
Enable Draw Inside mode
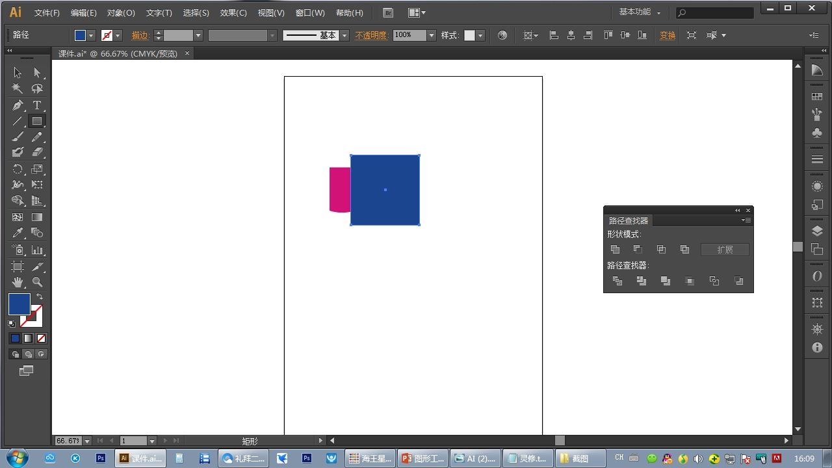point(41,354)
